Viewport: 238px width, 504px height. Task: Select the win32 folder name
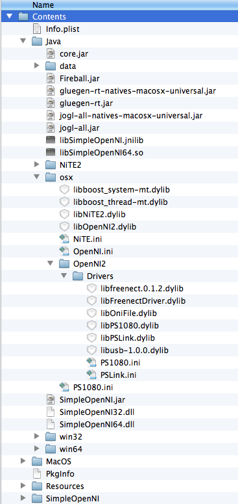click(71, 436)
